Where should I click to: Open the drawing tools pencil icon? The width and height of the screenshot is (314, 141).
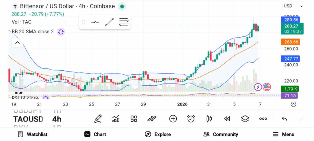pos(98,119)
